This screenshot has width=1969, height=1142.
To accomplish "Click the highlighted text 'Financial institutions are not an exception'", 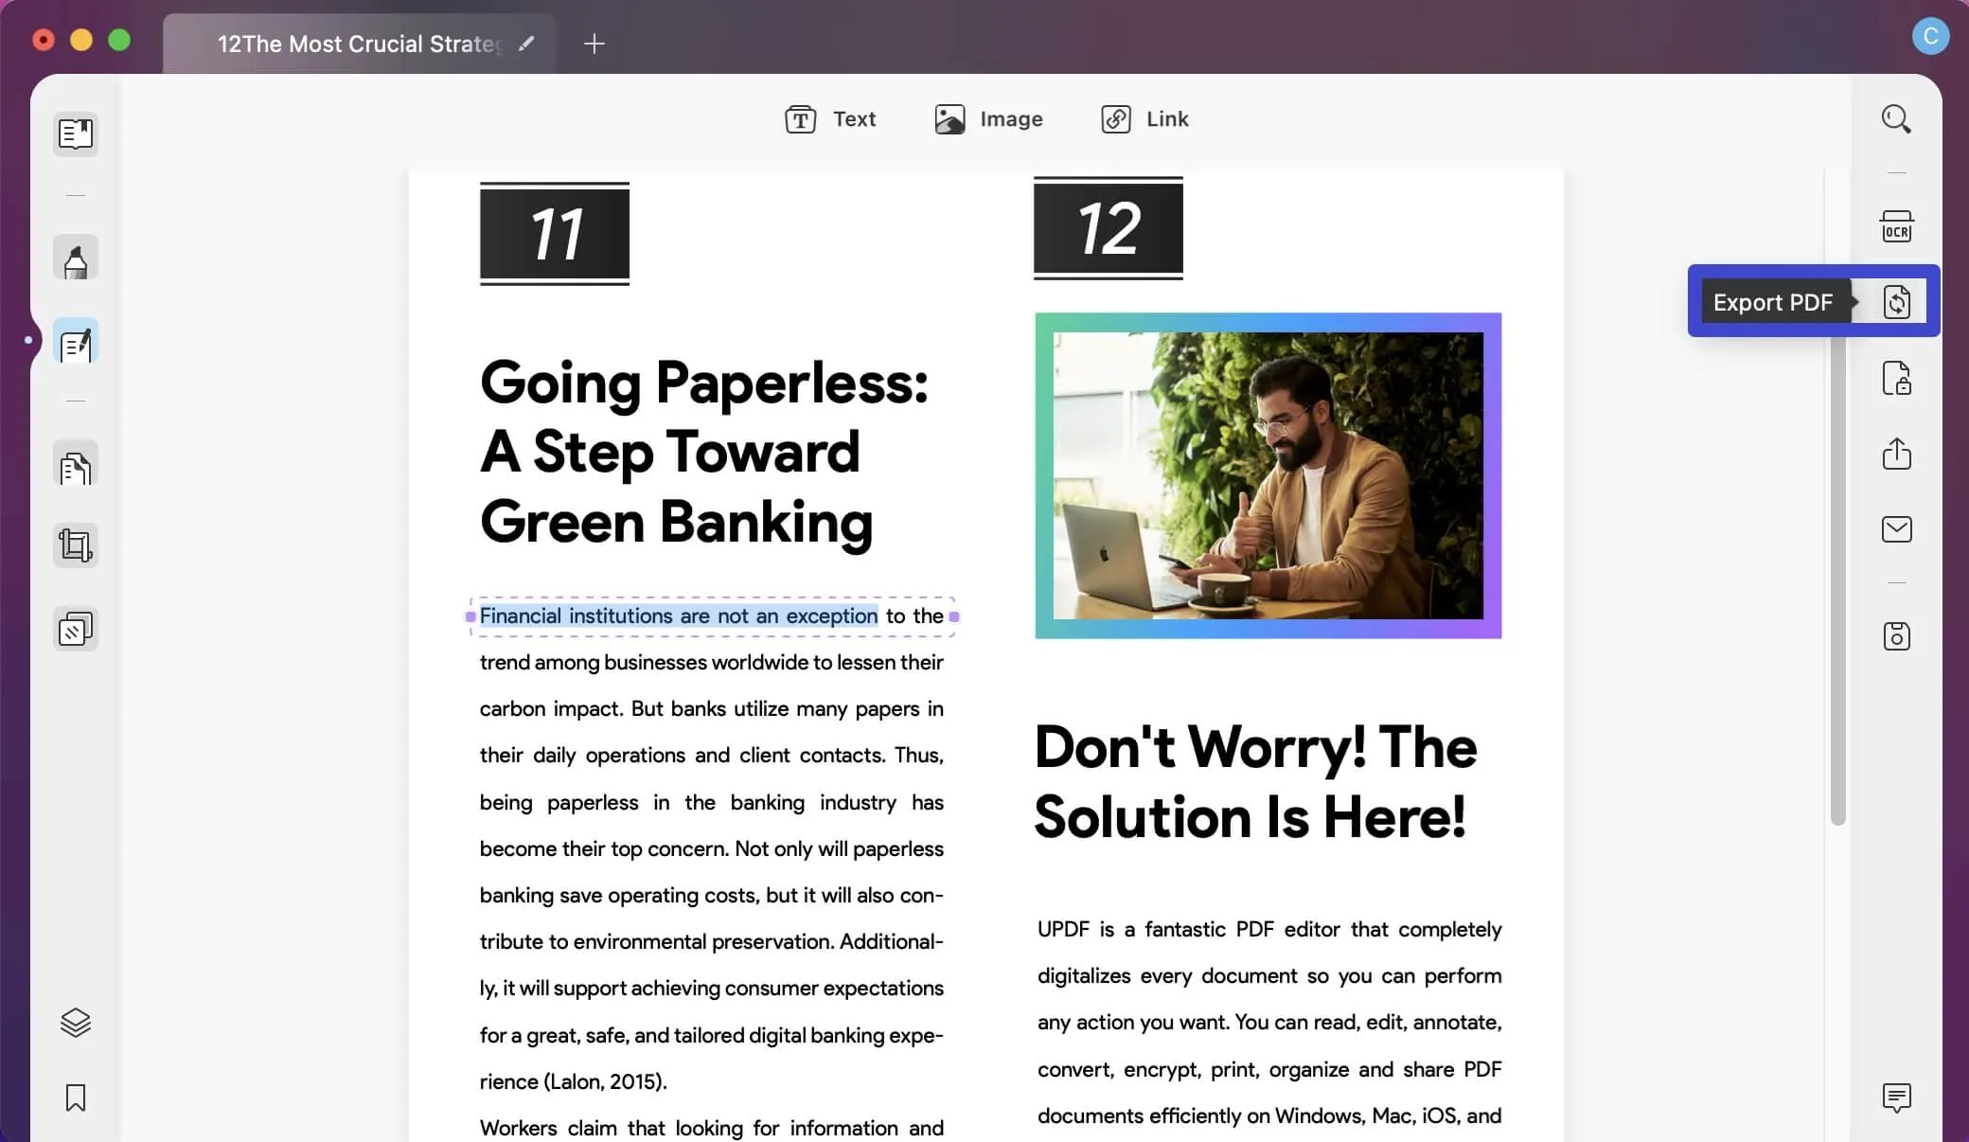I will point(678,616).
